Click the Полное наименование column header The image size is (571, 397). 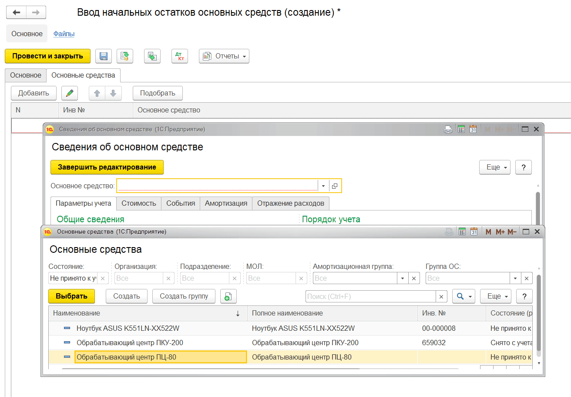[333, 313]
